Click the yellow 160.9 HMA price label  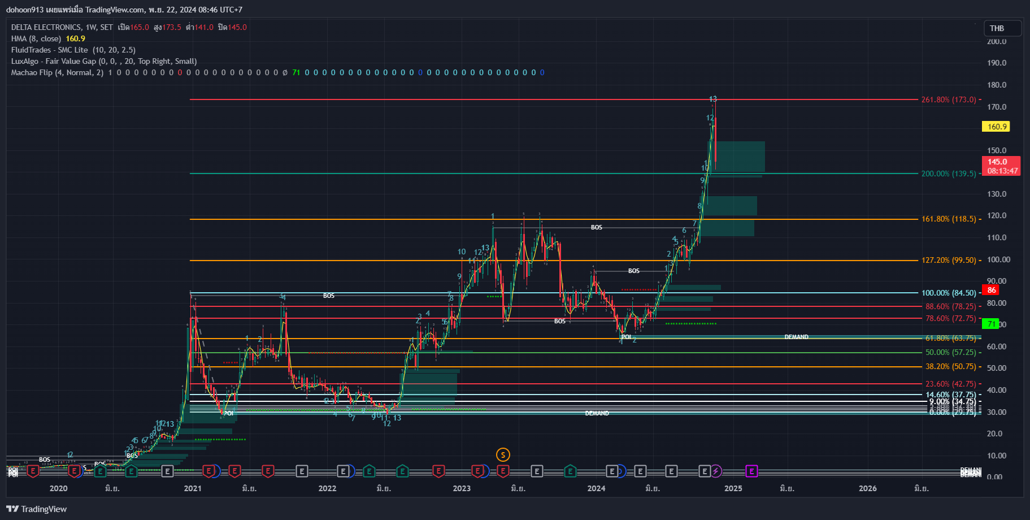click(x=997, y=127)
